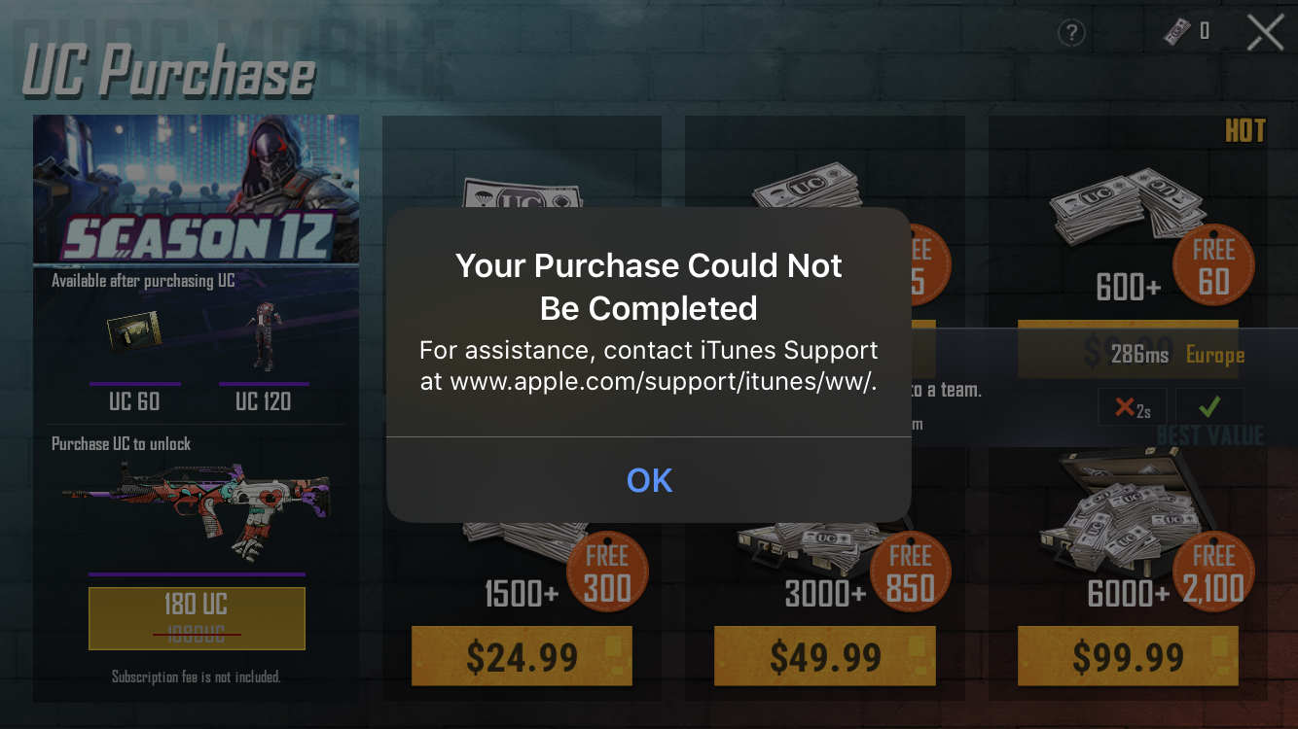Tap OK in the purchase error dialog

[x=649, y=480]
